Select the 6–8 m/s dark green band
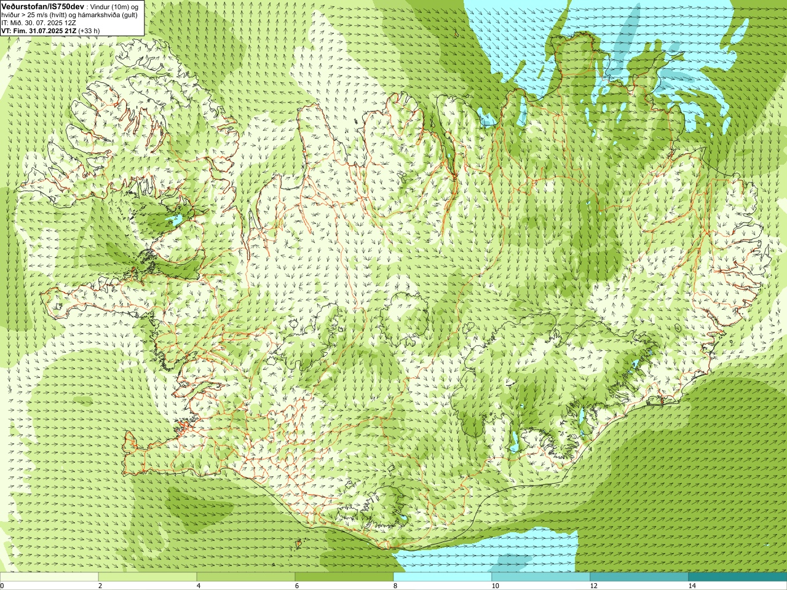787x590 pixels. tap(344, 577)
